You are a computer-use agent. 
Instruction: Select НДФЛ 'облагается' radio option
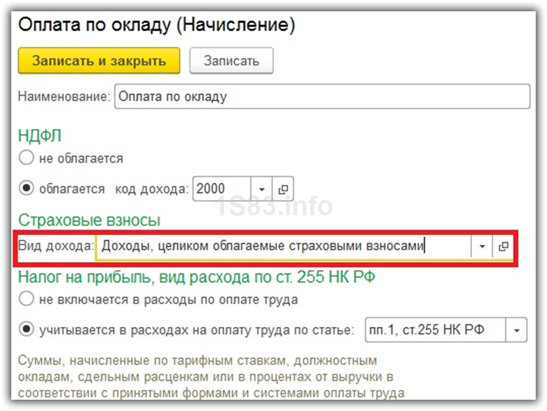click(x=27, y=189)
